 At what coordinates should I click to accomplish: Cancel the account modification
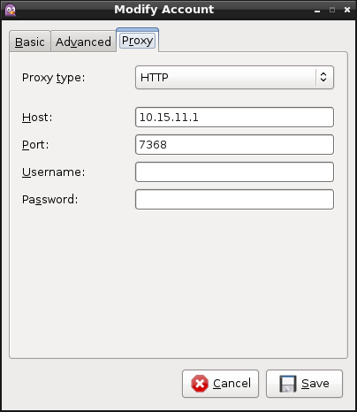pyautogui.click(x=220, y=384)
